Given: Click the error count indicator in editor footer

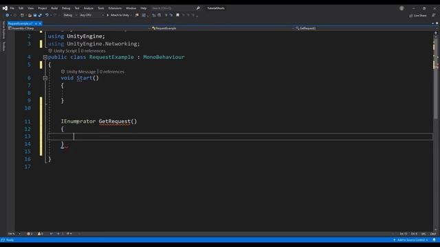Looking at the screenshot, I should pyautogui.click(x=30, y=233).
